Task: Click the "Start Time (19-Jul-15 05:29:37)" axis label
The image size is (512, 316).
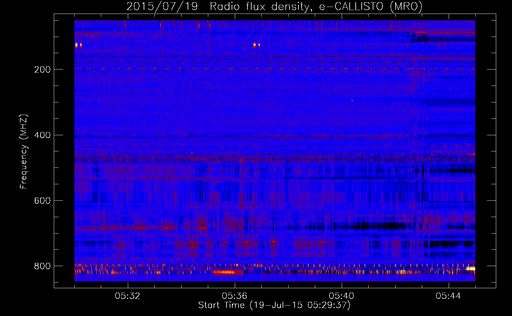Action: [274, 305]
